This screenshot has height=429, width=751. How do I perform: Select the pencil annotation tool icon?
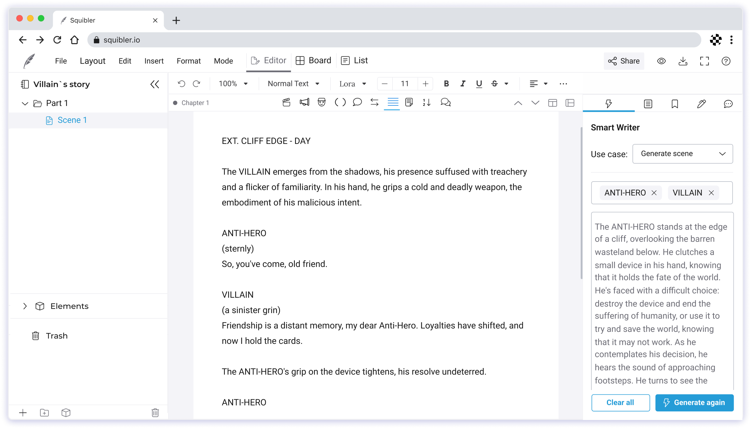click(x=701, y=104)
